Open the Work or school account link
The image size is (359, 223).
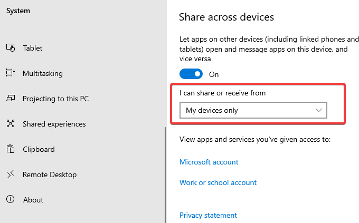[218, 182]
